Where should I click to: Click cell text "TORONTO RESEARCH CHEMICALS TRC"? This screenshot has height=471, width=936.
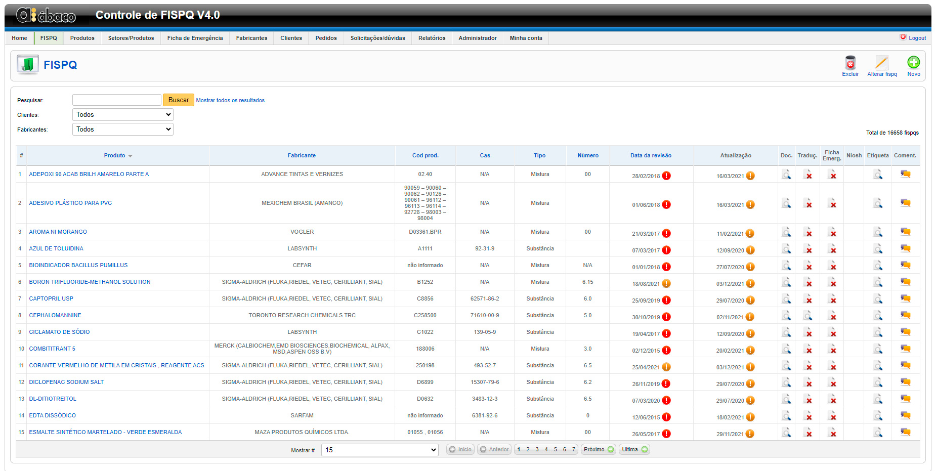[302, 316]
